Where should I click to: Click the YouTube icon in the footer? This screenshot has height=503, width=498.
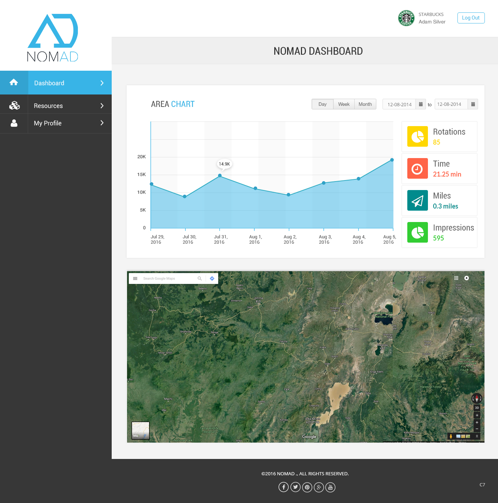pyautogui.click(x=330, y=487)
